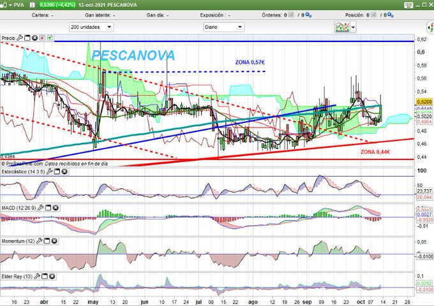Open the Posición gears icon
Screen dimensions: 434x306
390,15
